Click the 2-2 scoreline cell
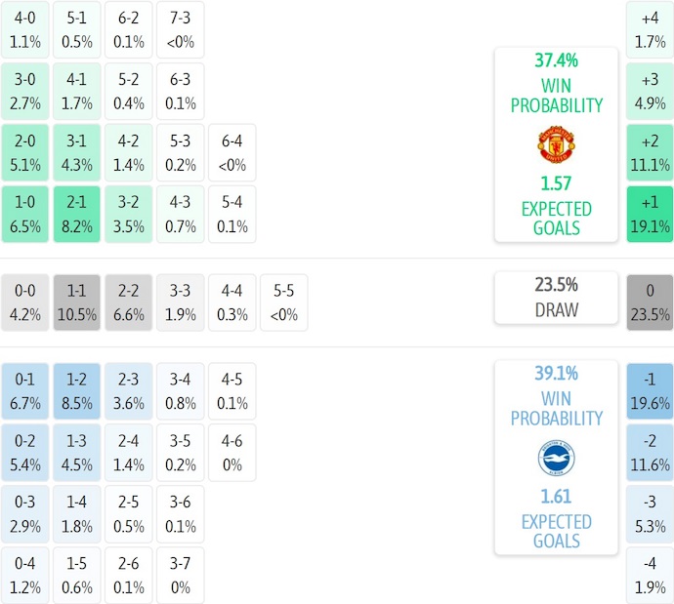Image resolution: width=674 pixels, height=604 pixels. coord(129,302)
